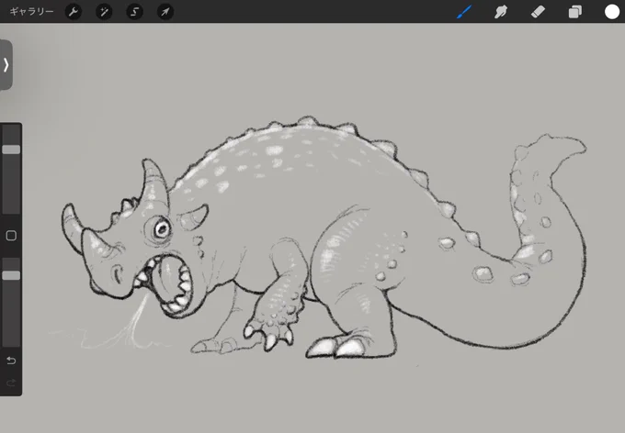625x433 pixels.
Task: Open the white color picker circle
Action: coord(612,12)
